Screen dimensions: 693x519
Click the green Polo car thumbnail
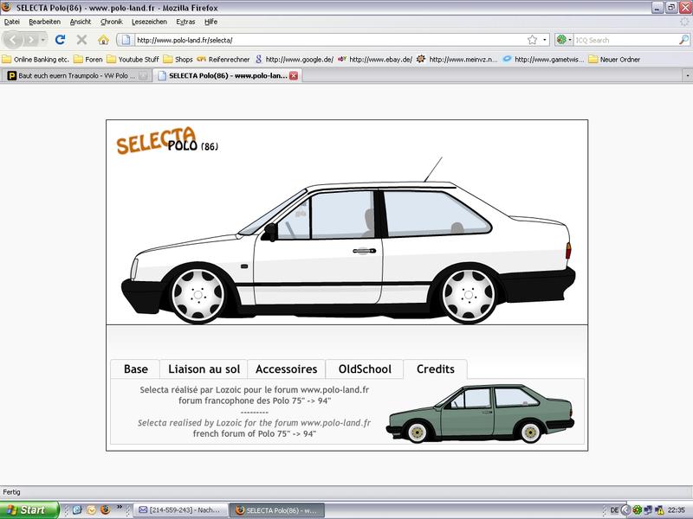coord(480,414)
